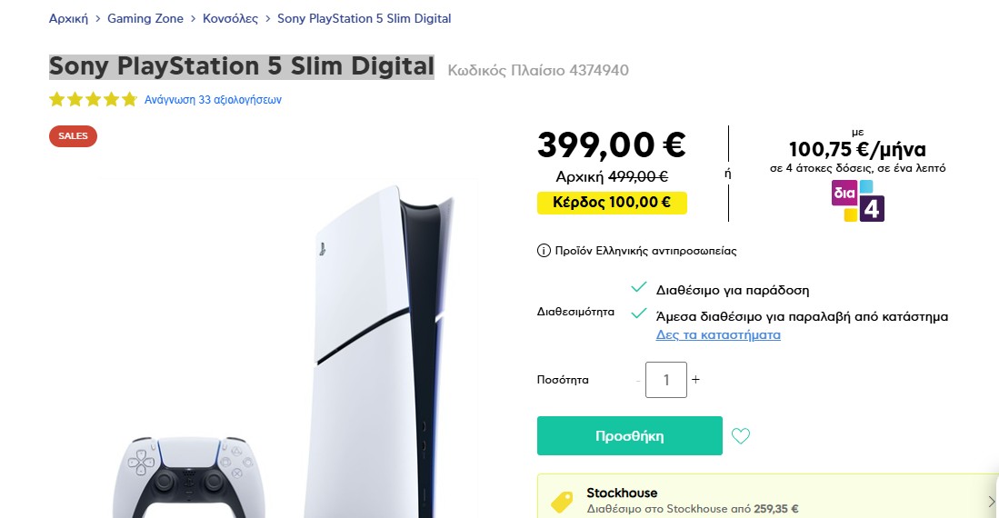Decrease quantity with the minus button
The image size is (999, 518).
(x=638, y=381)
